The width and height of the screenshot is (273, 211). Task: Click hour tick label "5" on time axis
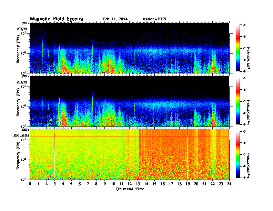tap(71, 184)
